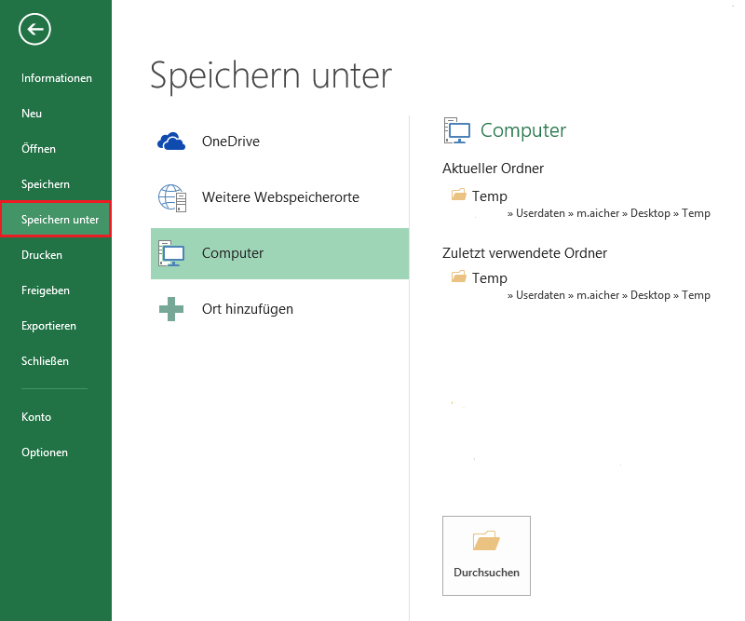Go to Freigeben in the sidebar

pos(46,290)
